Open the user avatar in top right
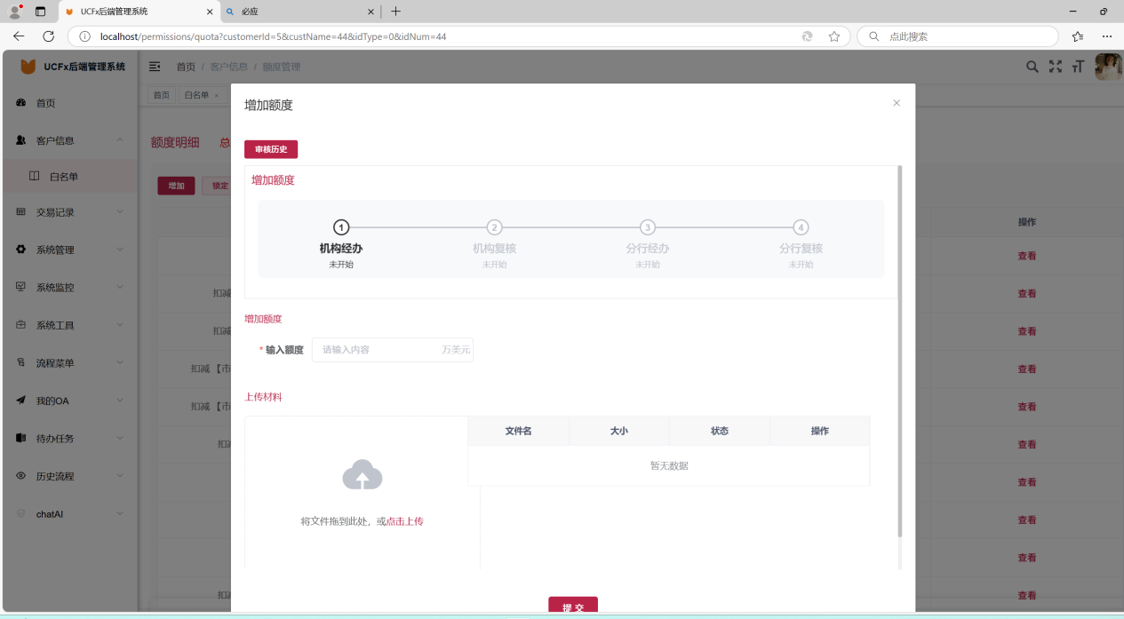Screen dimensions: 1124x619 pos(1107,67)
